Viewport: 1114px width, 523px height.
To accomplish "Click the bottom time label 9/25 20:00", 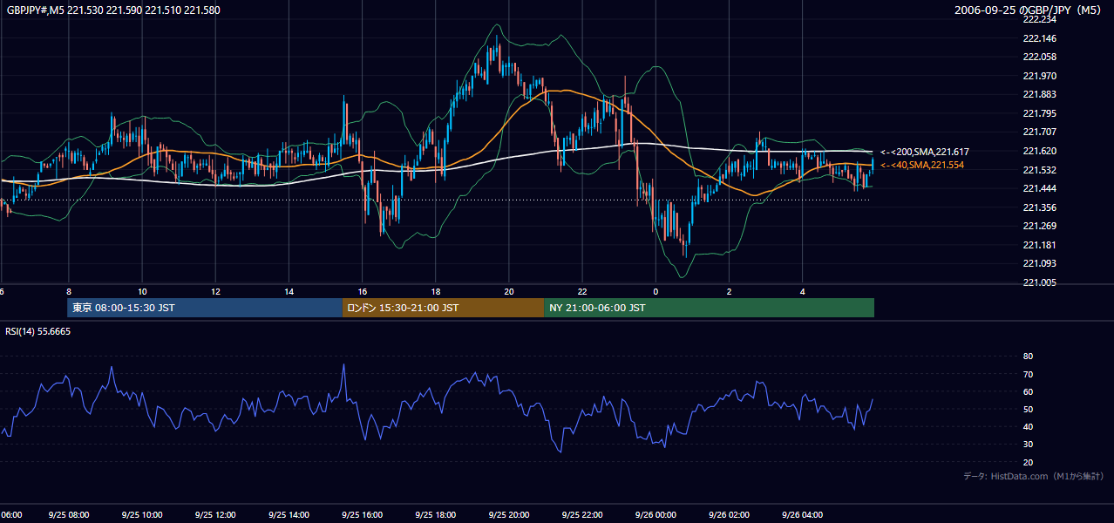I will pos(509,515).
